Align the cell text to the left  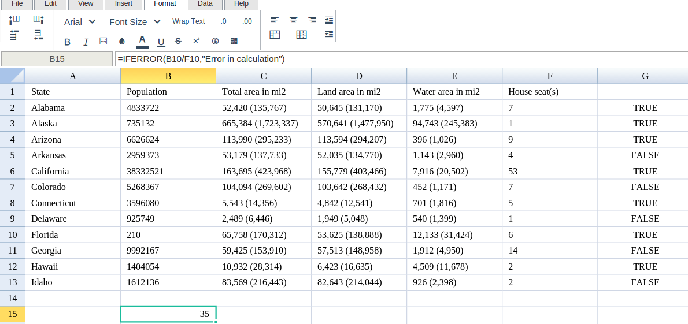[x=275, y=20]
